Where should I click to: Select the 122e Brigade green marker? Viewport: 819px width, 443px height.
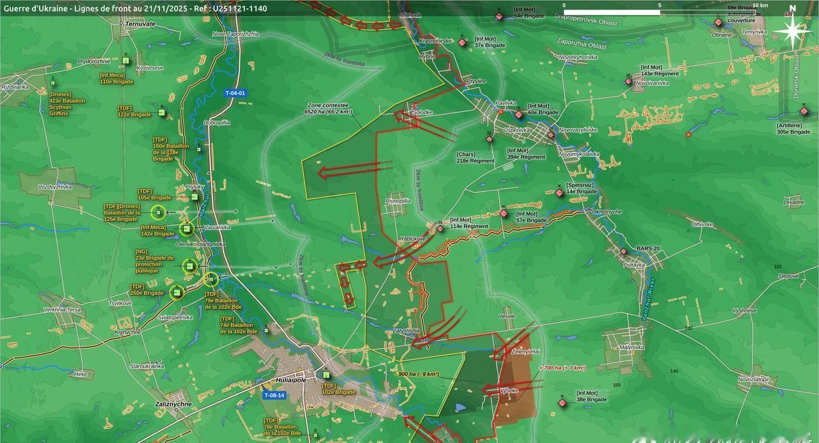(x=162, y=113)
